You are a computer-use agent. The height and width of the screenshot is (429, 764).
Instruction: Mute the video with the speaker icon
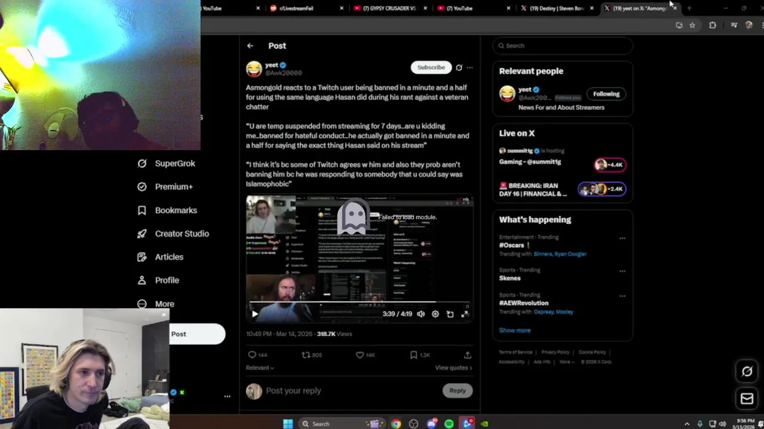pos(421,314)
